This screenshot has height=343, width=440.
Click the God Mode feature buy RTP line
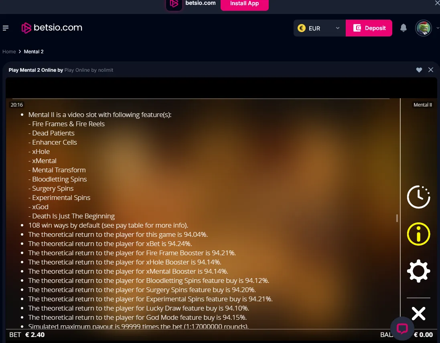coord(138,318)
